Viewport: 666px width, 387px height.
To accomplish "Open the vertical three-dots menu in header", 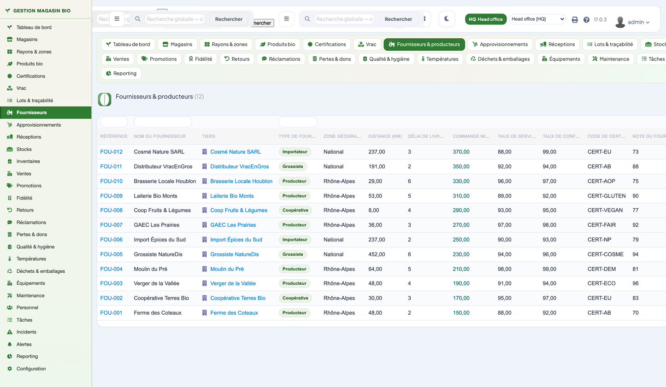I will [424, 19].
